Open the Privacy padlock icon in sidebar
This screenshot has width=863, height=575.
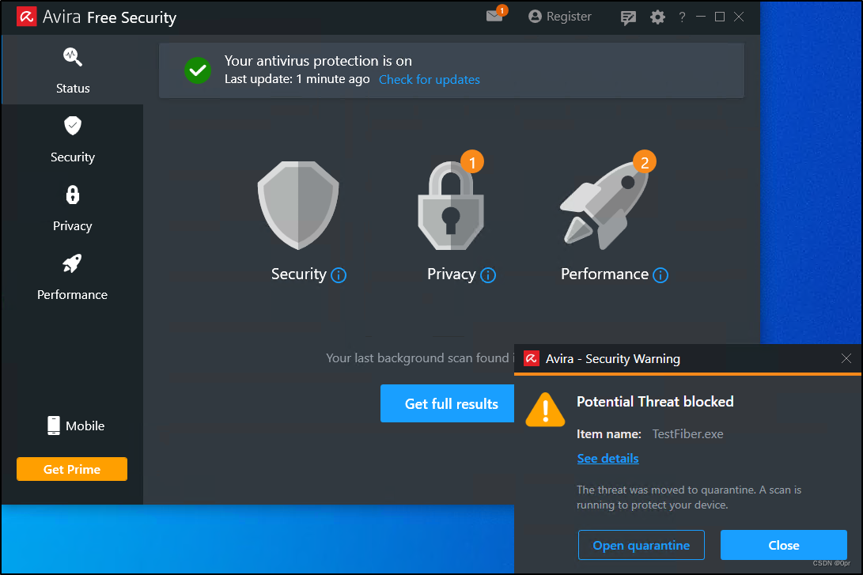[x=72, y=195]
